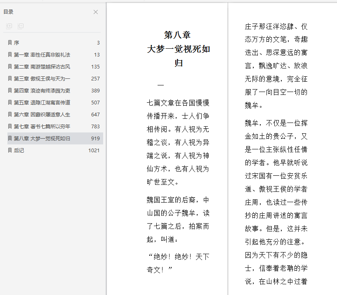The width and height of the screenshot is (337, 295).
Task: Click bookmark icon beside 第五章
Action: [9, 102]
